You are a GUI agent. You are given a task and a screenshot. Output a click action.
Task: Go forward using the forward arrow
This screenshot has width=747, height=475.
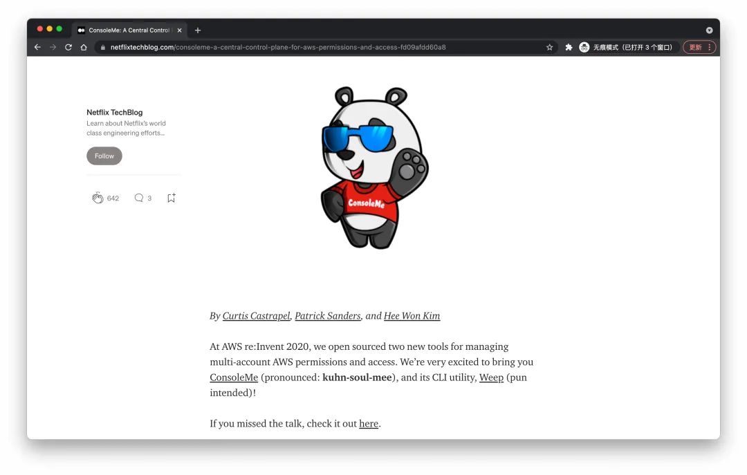click(53, 47)
